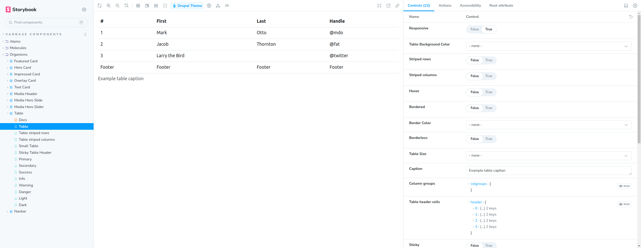Click the 'Example table caption' below table
This screenshot has height=248, width=641.
click(121, 79)
